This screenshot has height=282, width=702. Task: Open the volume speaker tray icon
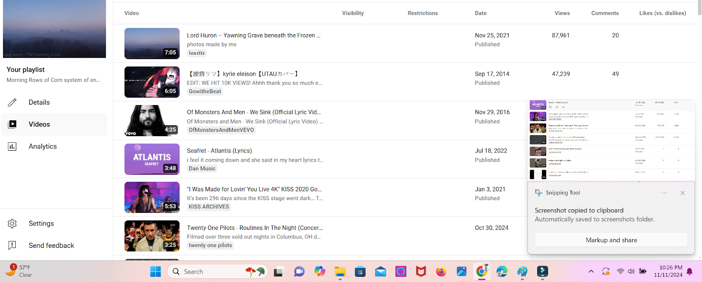coord(631,271)
